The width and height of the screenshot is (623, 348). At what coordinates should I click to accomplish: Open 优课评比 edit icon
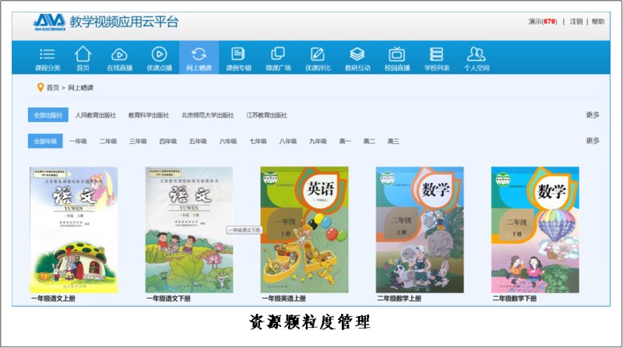coord(318,54)
